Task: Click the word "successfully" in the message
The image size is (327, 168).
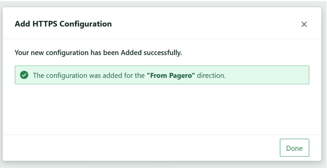Action: coord(162,53)
